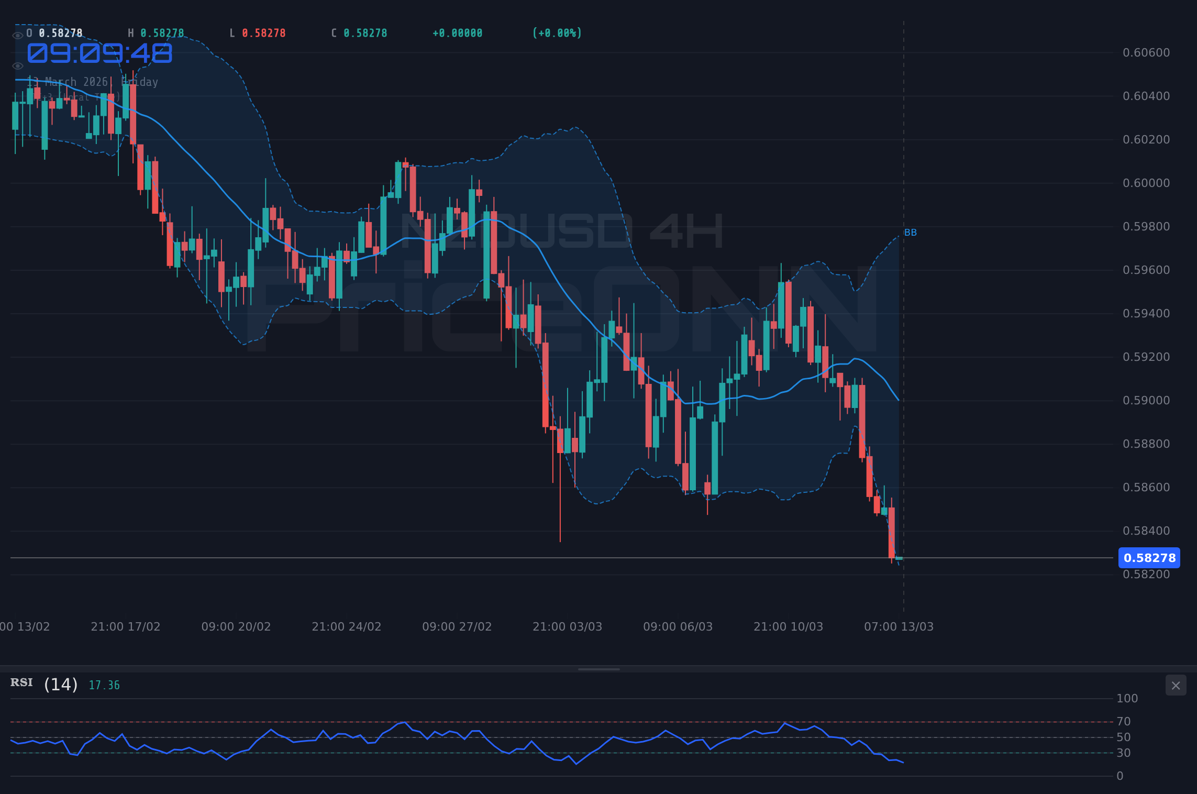Click the 21:00 24/02 time label
1197x794 pixels.
(347, 626)
